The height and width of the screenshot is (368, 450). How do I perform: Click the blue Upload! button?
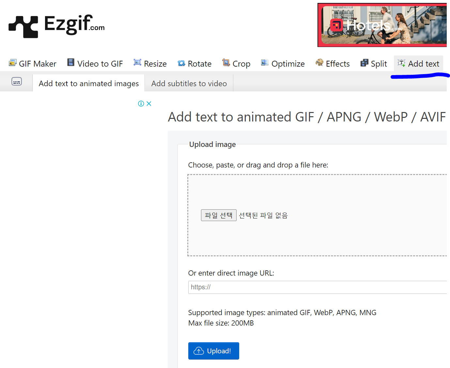(214, 351)
